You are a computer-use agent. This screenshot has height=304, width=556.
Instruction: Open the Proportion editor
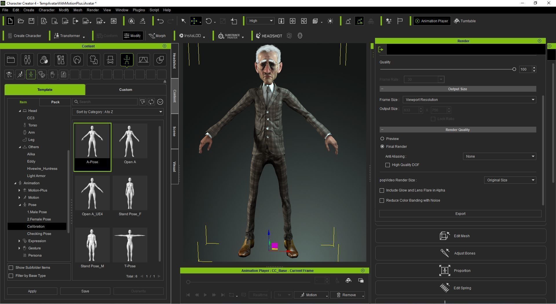pos(461,270)
